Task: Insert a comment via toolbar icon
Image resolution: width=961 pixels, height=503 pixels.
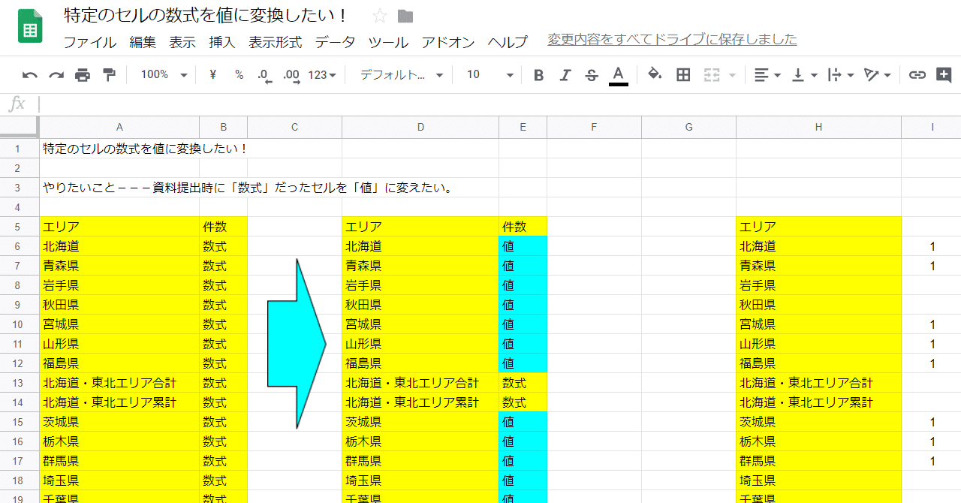Action: 943,74
